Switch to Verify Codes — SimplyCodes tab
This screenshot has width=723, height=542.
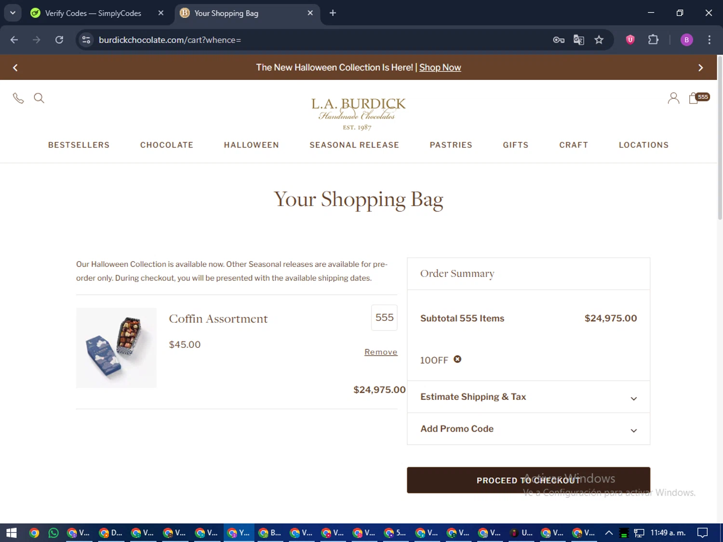point(93,13)
